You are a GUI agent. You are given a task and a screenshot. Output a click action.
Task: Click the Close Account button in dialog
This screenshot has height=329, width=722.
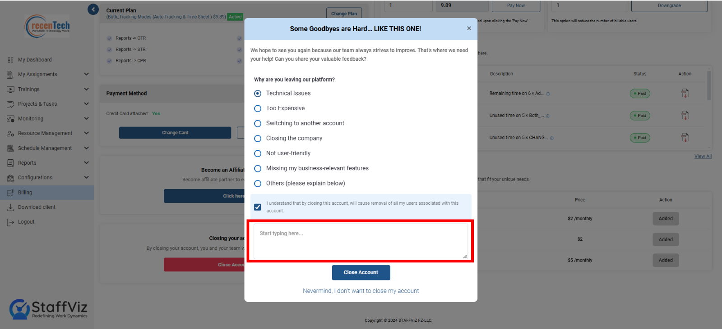(361, 273)
